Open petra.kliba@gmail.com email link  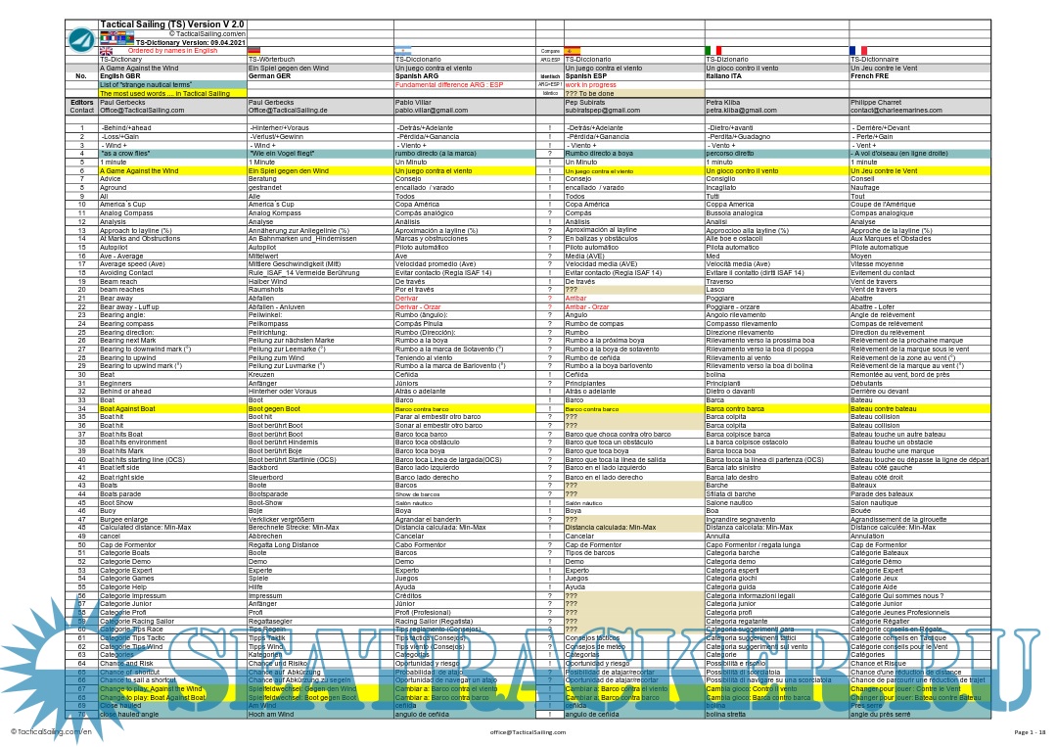pos(740,111)
